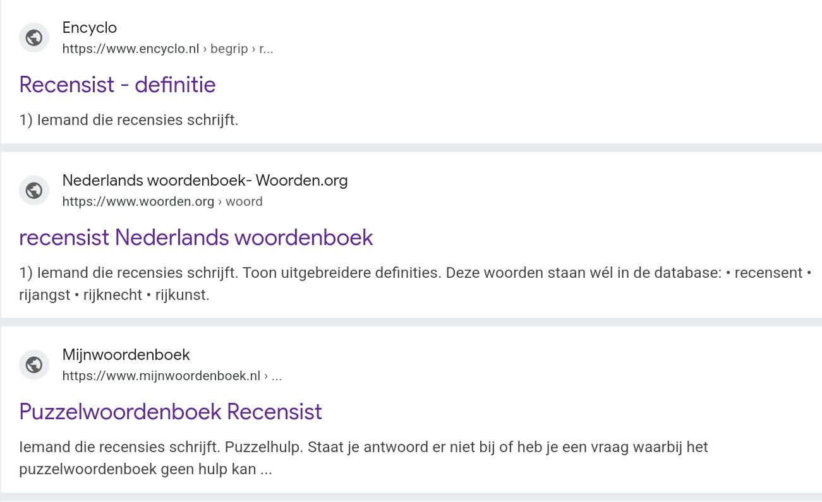
Task: Open 'recensist Nederlands woordenboek' result link
Action: point(196,237)
